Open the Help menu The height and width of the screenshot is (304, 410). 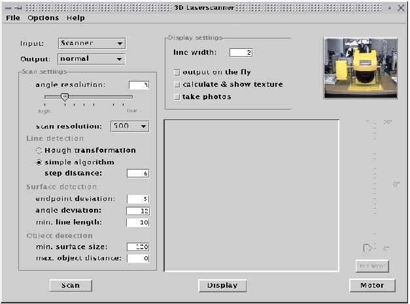(75, 18)
